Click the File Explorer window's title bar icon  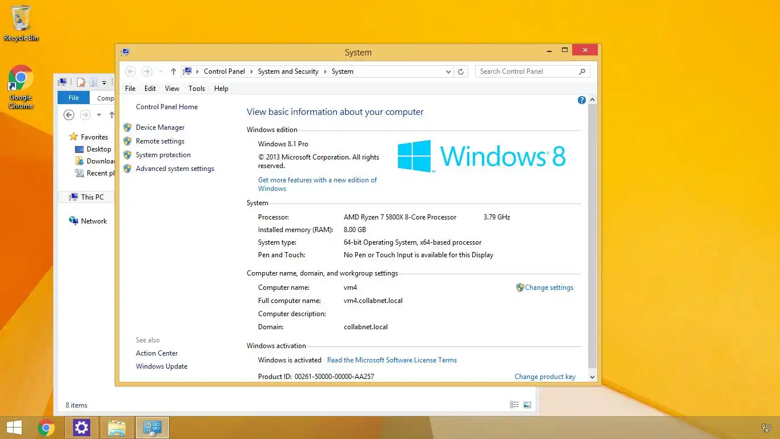[63, 82]
